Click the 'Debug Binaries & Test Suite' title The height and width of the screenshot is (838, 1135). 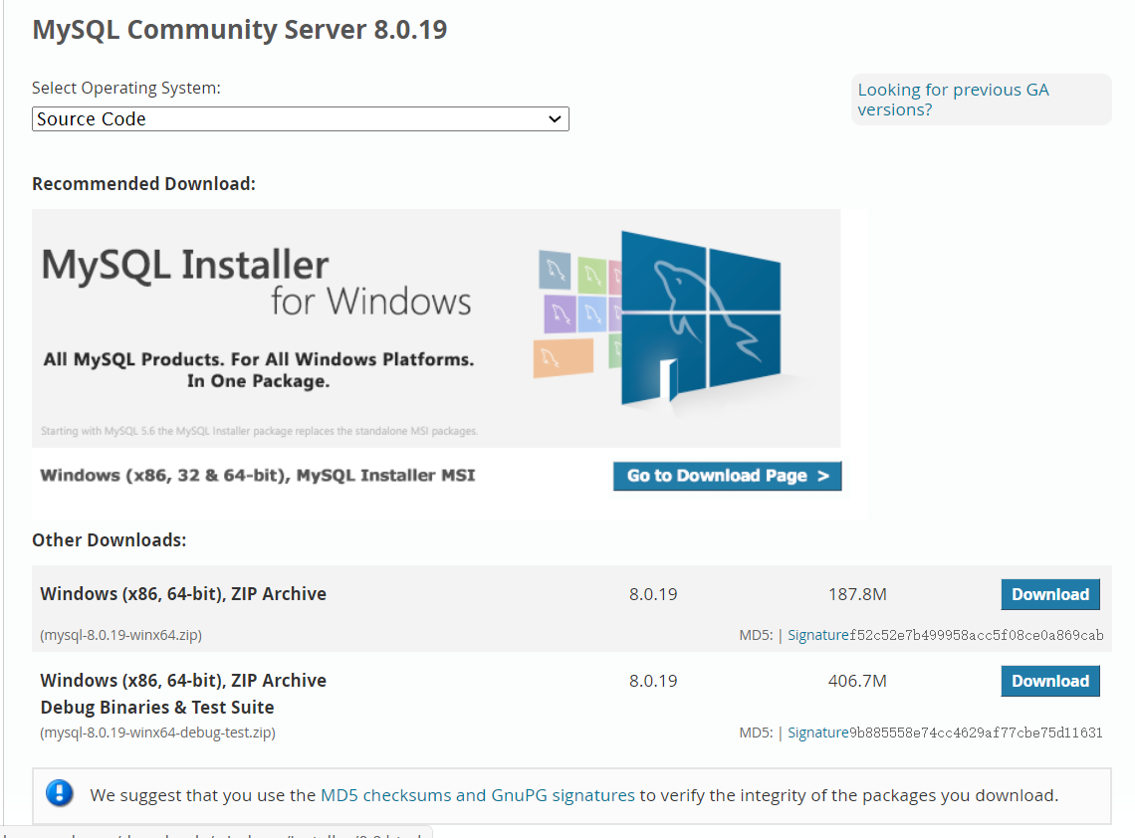click(x=157, y=707)
